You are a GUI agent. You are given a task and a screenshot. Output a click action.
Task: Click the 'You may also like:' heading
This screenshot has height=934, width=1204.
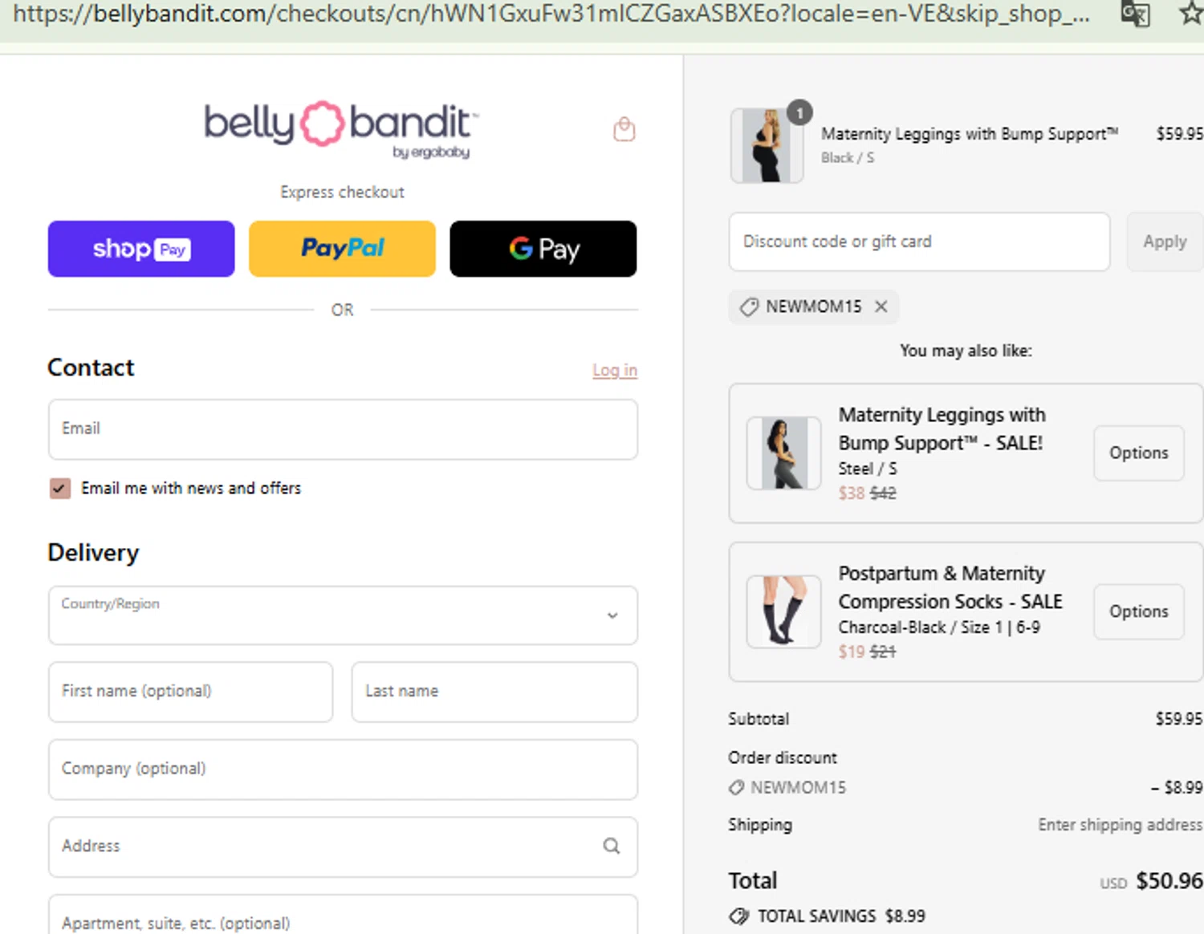pyautogui.click(x=966, y=351)
